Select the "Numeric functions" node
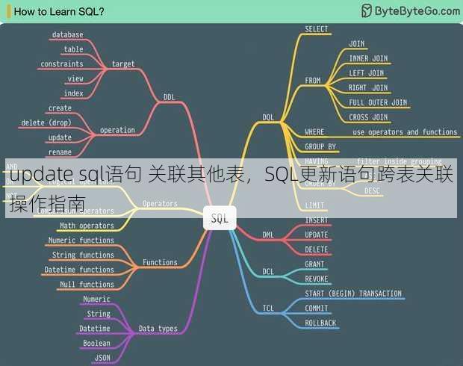The image size is (463, 366). pyautogui.click(x=81, y=241)
